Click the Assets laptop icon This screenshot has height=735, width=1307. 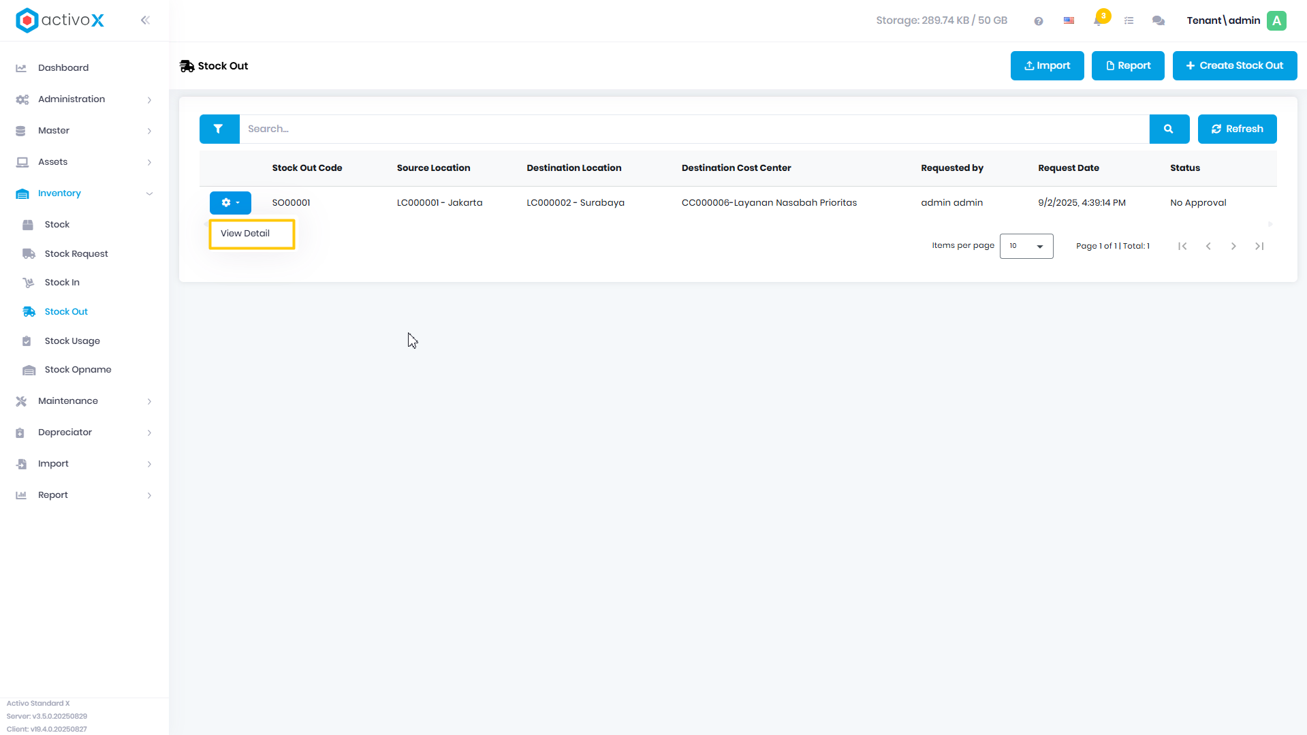pyautogui.click(x=22, y=162)
